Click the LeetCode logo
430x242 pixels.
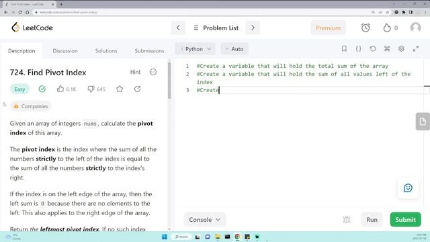[32, 28]
